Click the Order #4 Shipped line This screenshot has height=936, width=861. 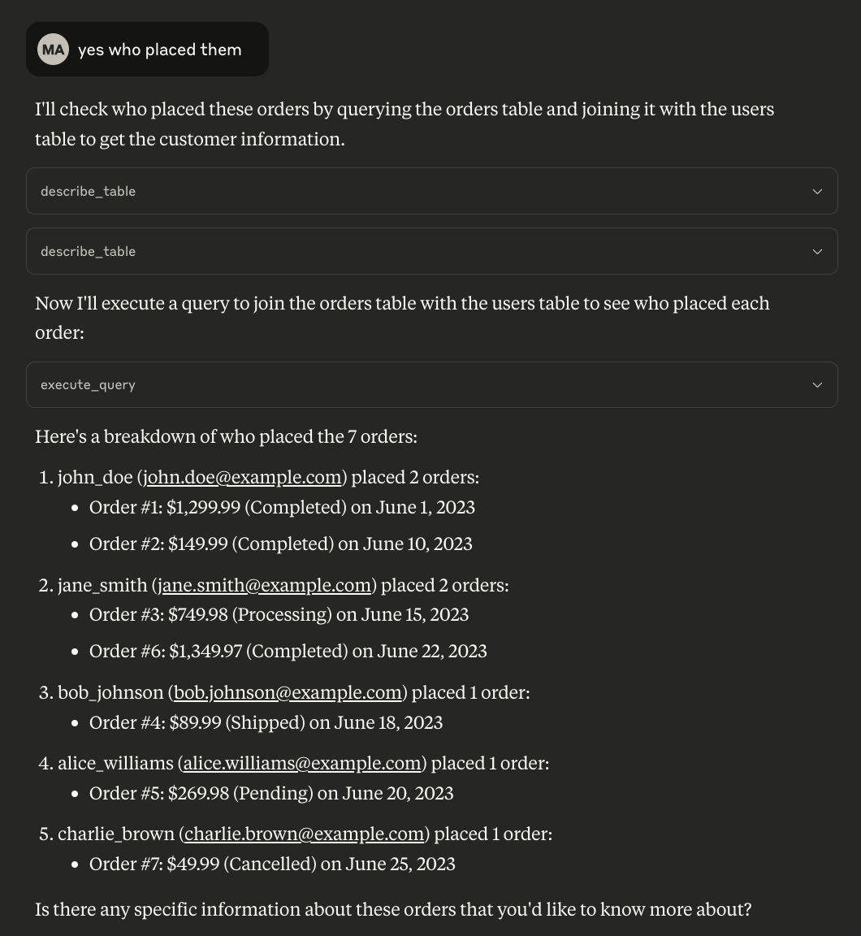coord(266,723)
